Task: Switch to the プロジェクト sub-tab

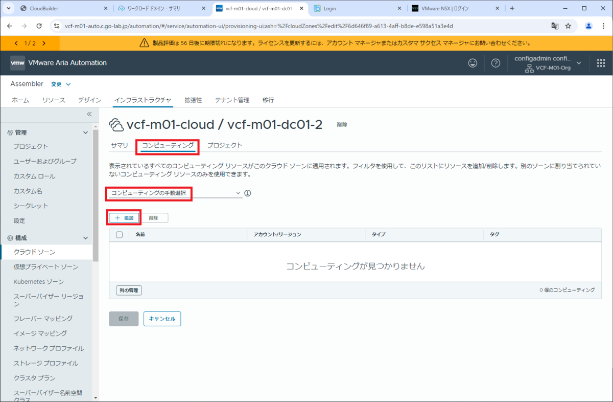Action: [225, 145]
